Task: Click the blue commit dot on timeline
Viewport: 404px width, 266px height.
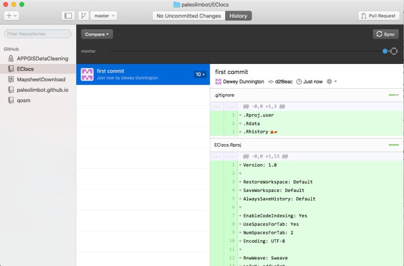Action: tap(385, 51)
